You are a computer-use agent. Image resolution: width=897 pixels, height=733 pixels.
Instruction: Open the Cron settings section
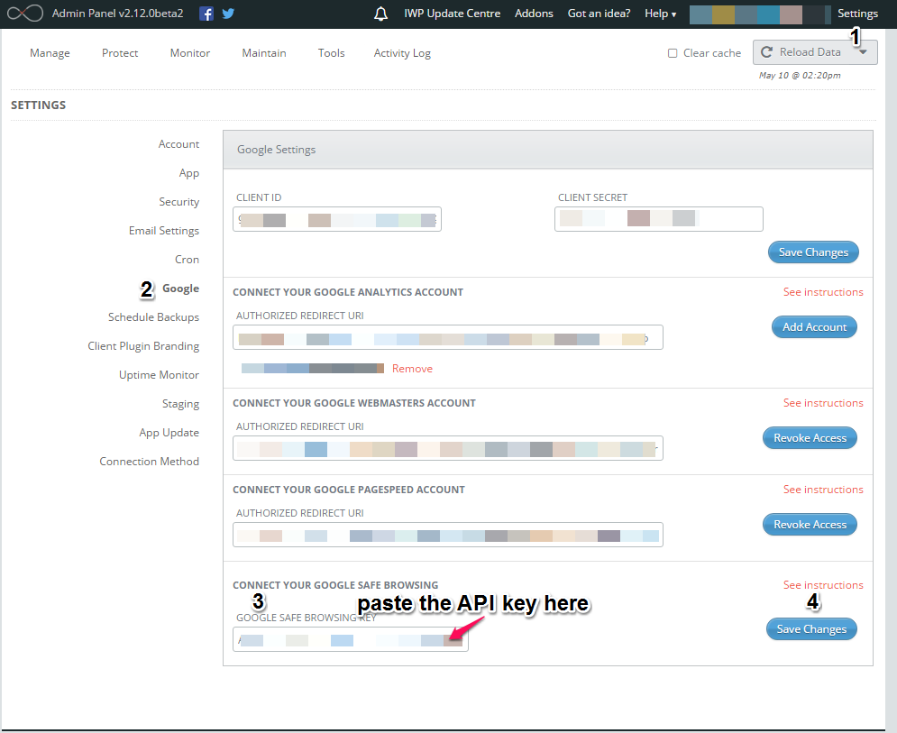188,260
